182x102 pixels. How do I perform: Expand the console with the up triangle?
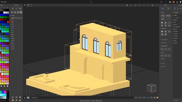coord(25,97)
